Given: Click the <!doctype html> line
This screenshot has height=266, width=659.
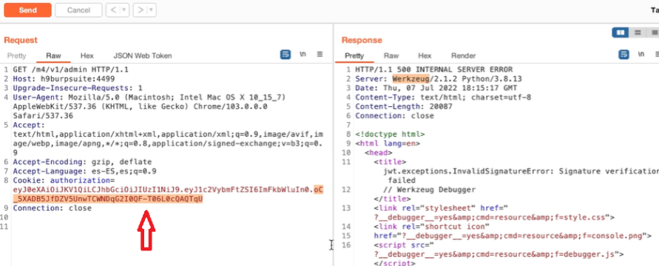Looking at the screenshot, I should point(390,134).
